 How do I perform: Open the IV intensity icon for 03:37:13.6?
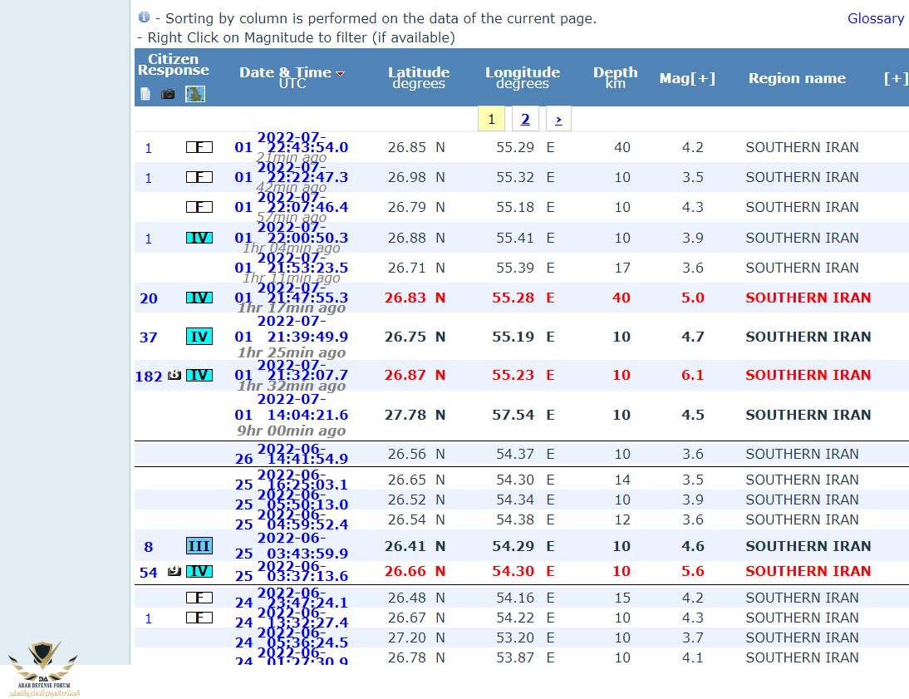pyautogui.click(x=199, y=571)
